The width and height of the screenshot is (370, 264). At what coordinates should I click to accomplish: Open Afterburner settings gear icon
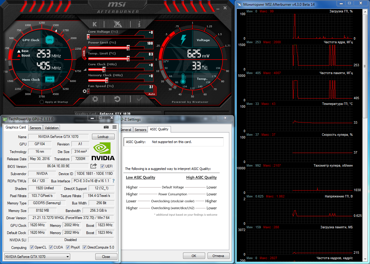pyautogui.click(x=95, y=99)
